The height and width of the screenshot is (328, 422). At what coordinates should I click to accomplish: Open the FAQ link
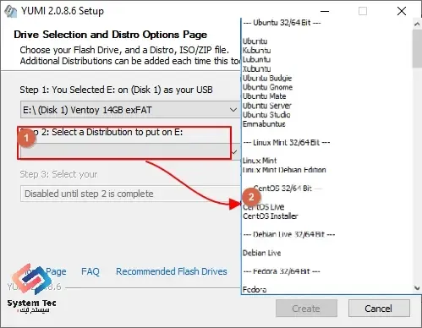pos(90,271)
